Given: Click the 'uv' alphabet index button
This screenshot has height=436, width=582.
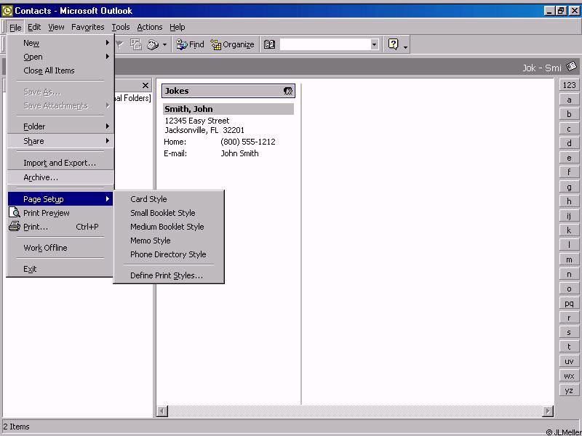Looking at the screenshot, I should (569, 361).
